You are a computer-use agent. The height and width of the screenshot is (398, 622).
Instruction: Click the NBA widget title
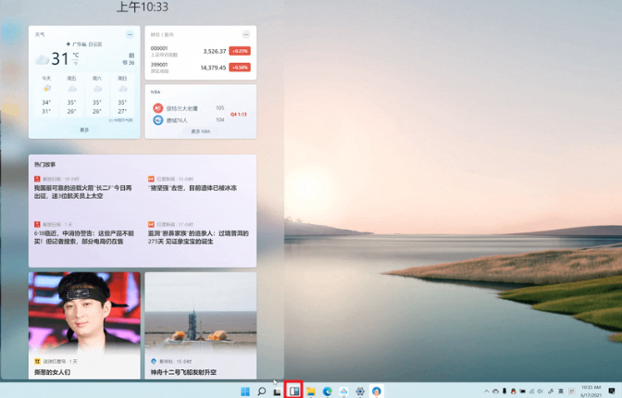(155, 92)
